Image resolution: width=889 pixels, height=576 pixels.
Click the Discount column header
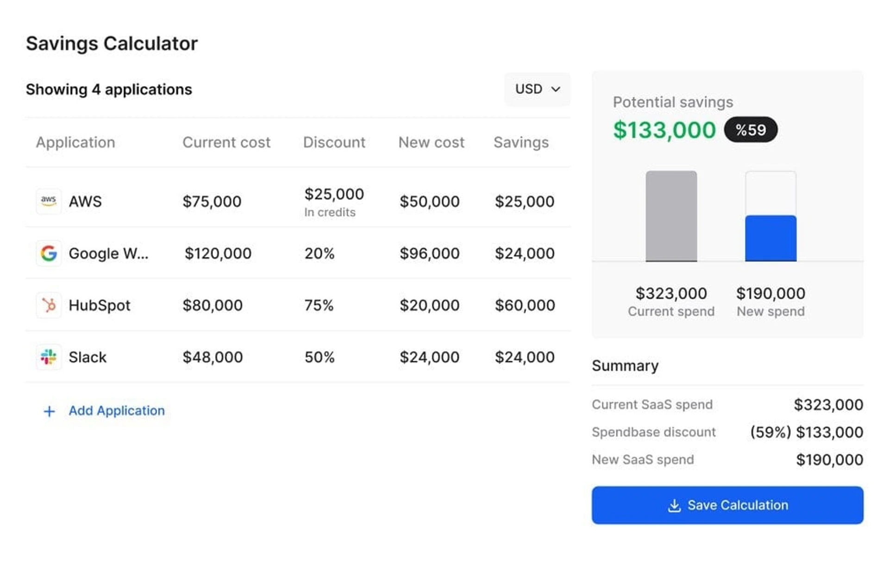point(334,142)
